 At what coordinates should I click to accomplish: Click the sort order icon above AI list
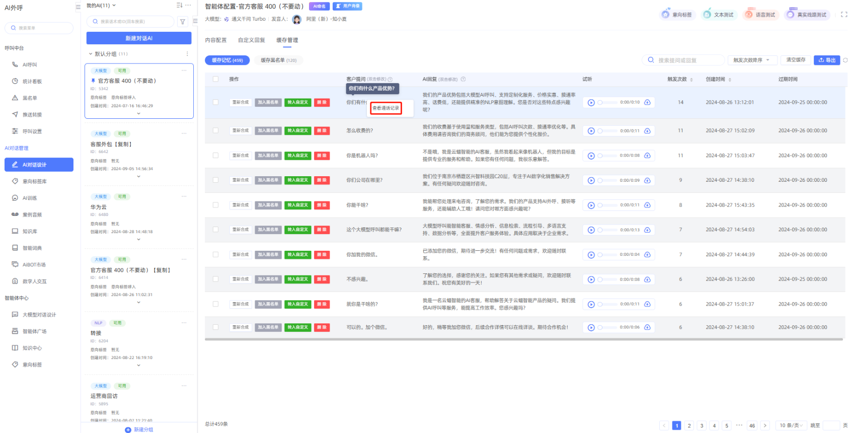pyautogui.click(x=179, y=6)
